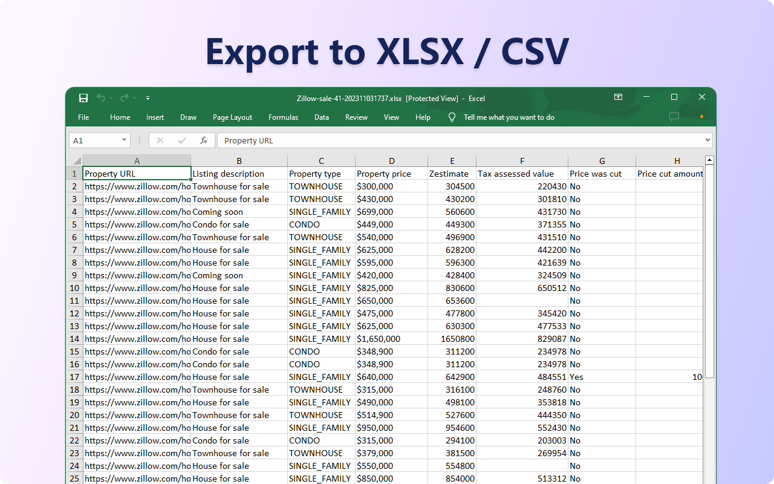Open the Redo history dropdown arrow
774x484 pixels.
134,98
